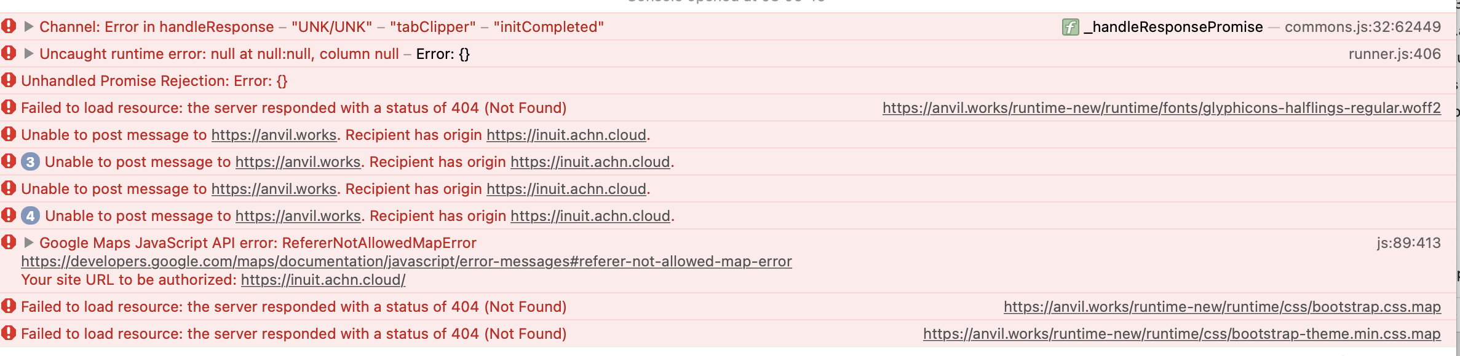
Task: Jump to source js:89:413
Action: [1409, 243]
